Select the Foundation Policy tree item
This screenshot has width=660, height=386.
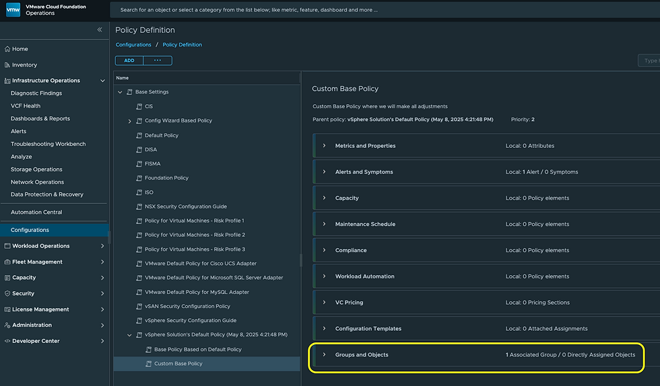pos(166,178)
